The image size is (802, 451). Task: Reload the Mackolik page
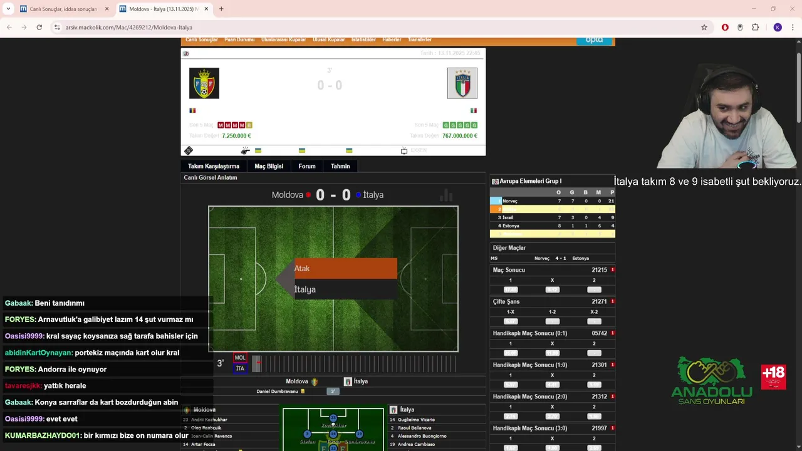(39, 28)
